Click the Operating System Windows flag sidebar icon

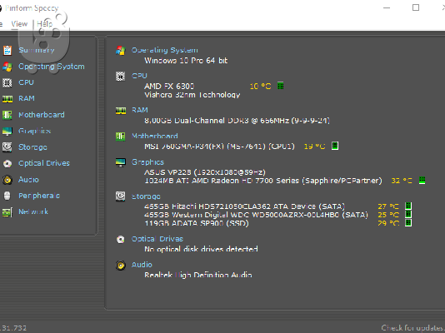click(7, 67)
